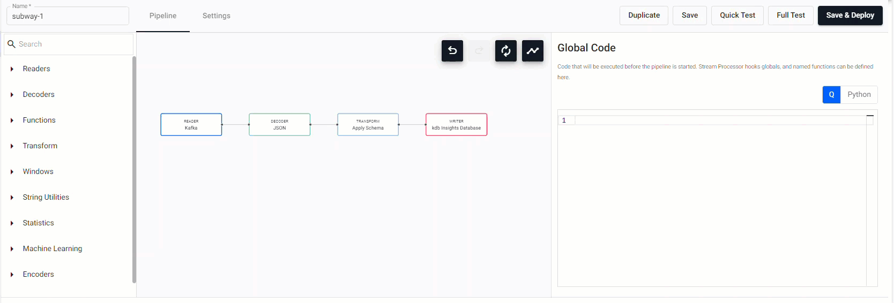Viewport: 894px width, 303px height.
Task: Click into the pipeline Name field
Action: (68, 17)
